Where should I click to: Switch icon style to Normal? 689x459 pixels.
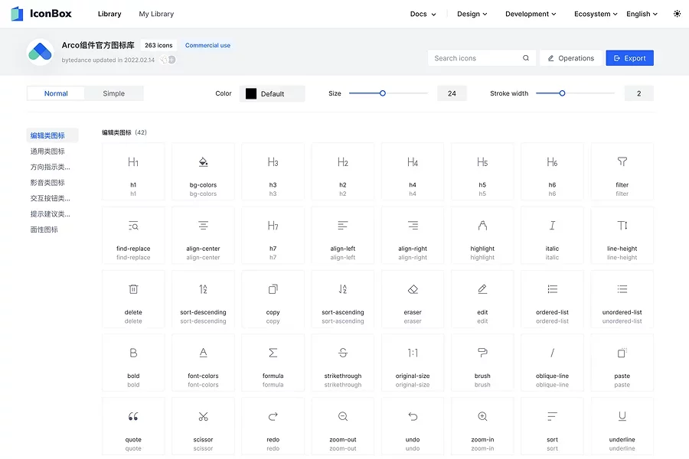point(56,93)
